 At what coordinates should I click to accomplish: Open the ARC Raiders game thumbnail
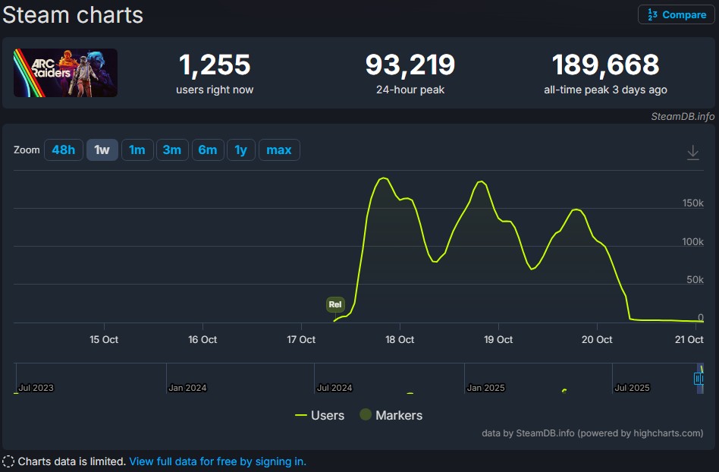click(x=65, y=73)
